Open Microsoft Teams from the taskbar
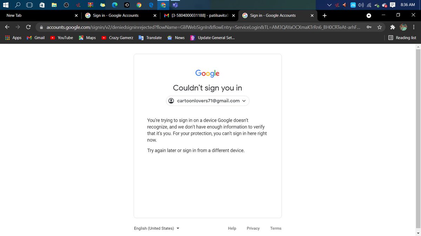421x236 pixels. pos(175,5)
